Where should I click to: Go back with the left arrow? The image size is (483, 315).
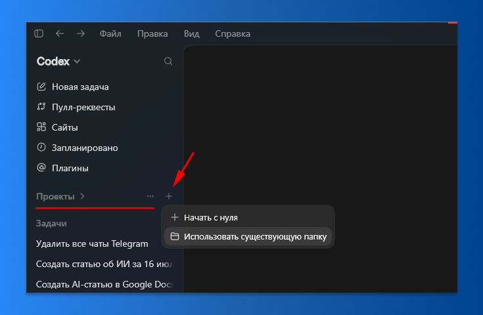point(60,33)
